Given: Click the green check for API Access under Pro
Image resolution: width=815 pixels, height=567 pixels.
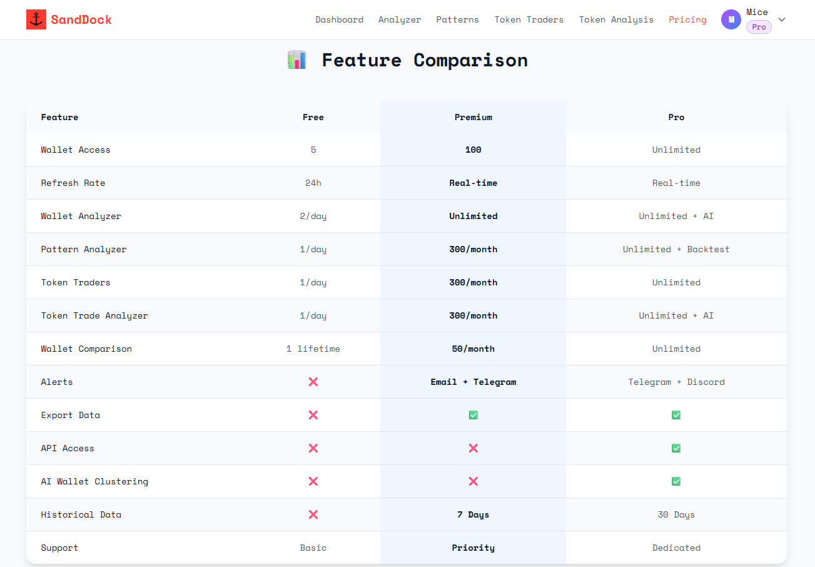Looking at the screenshot, I should (x=676, y=448).
